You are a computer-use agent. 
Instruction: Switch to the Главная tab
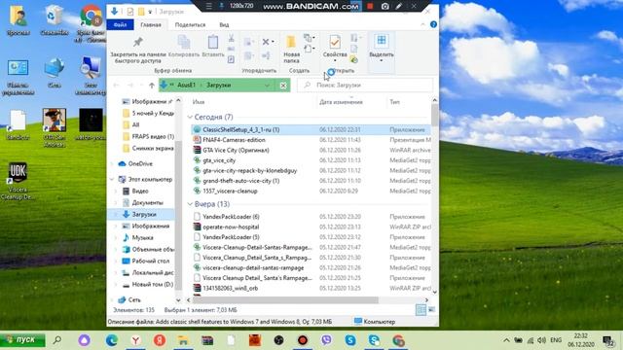point(151,24)
